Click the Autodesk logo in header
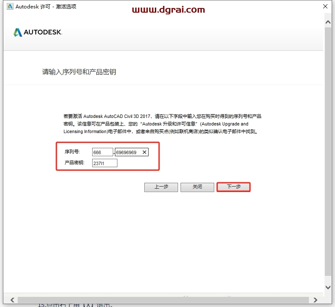This screenshot has width=335, height=307. tap(38, 32)
